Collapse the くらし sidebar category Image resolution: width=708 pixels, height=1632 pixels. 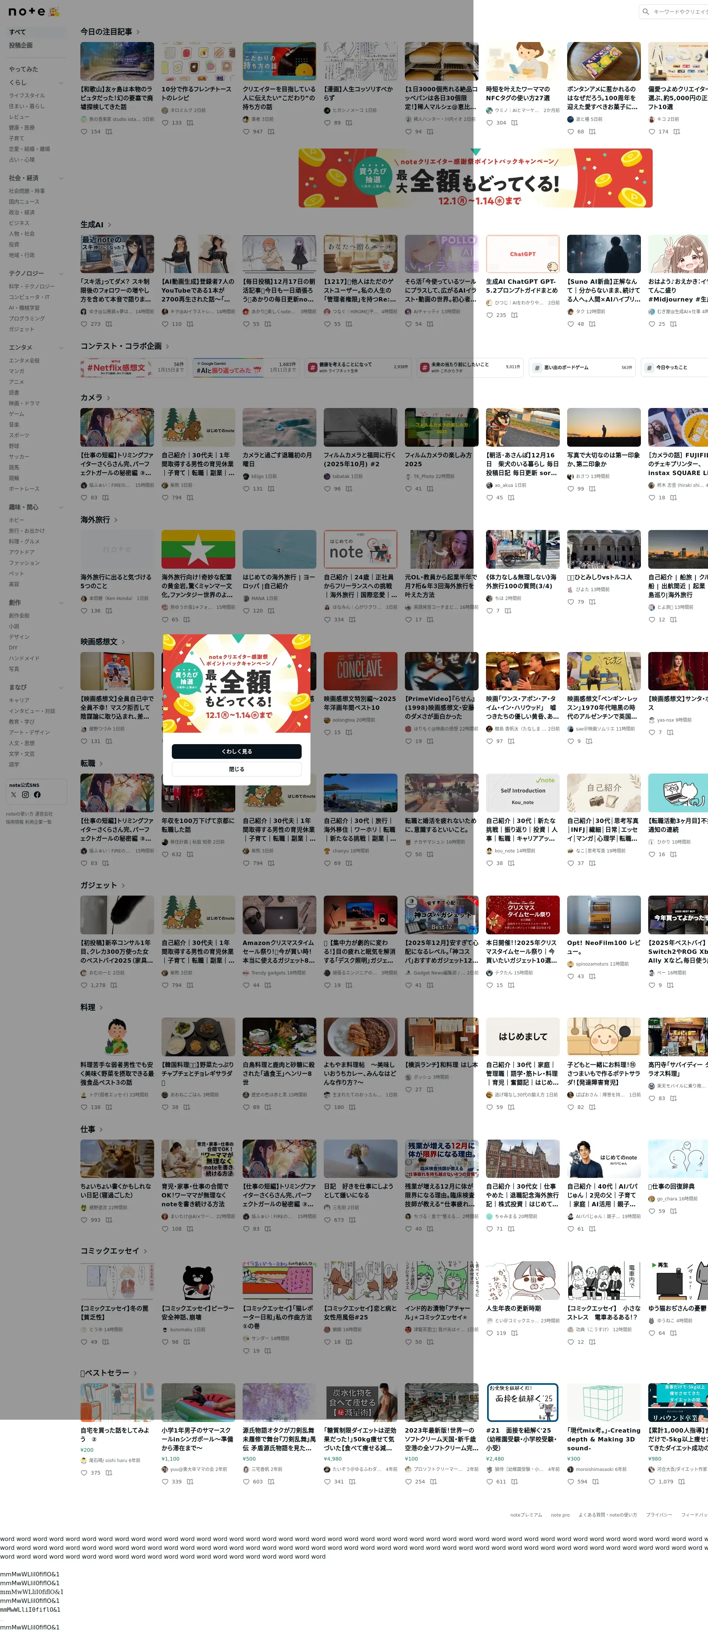tap(61, 82)
